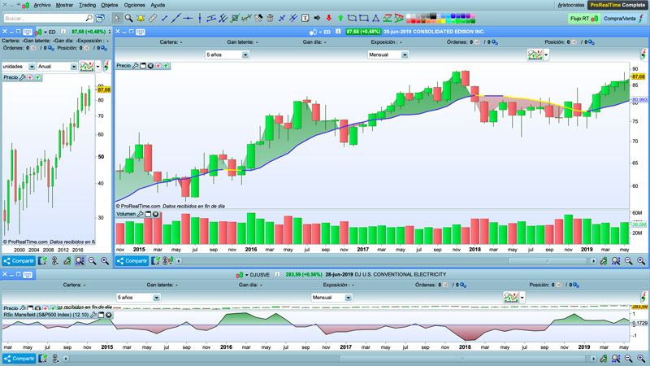Select the triangle drawing tool
Screen dimensions: 650x366
(x=375, y=18)
